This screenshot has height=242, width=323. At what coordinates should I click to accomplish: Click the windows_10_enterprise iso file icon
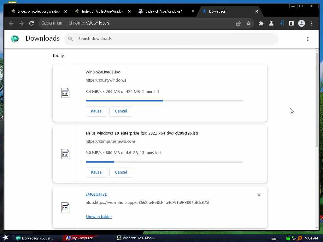click(x=65, y=154)
